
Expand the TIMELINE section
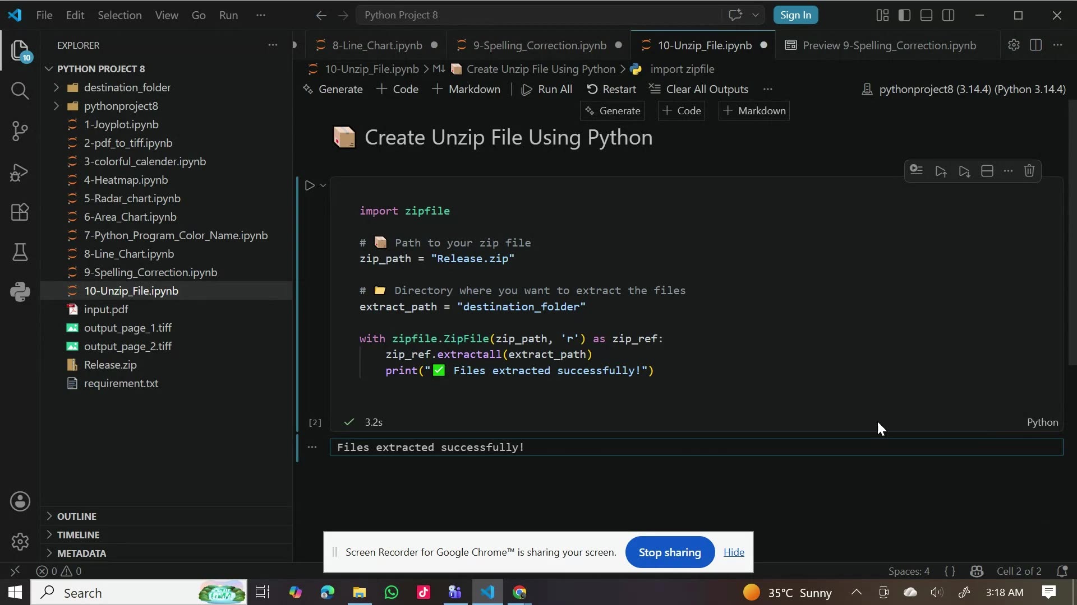[x=49, y=534]
